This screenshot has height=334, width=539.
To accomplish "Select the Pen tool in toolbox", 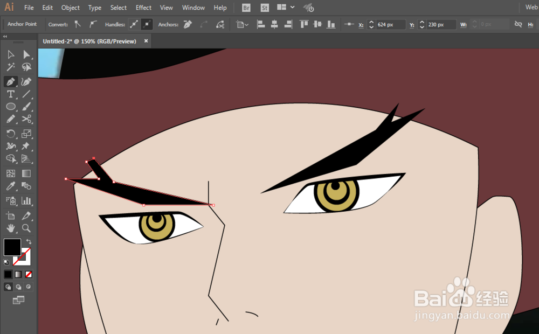I will pos(11,82).
